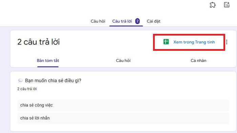Open the add-ons puzzle piece icon
Image resolution: width=237 pixels, height=133 pixels.
213,5
